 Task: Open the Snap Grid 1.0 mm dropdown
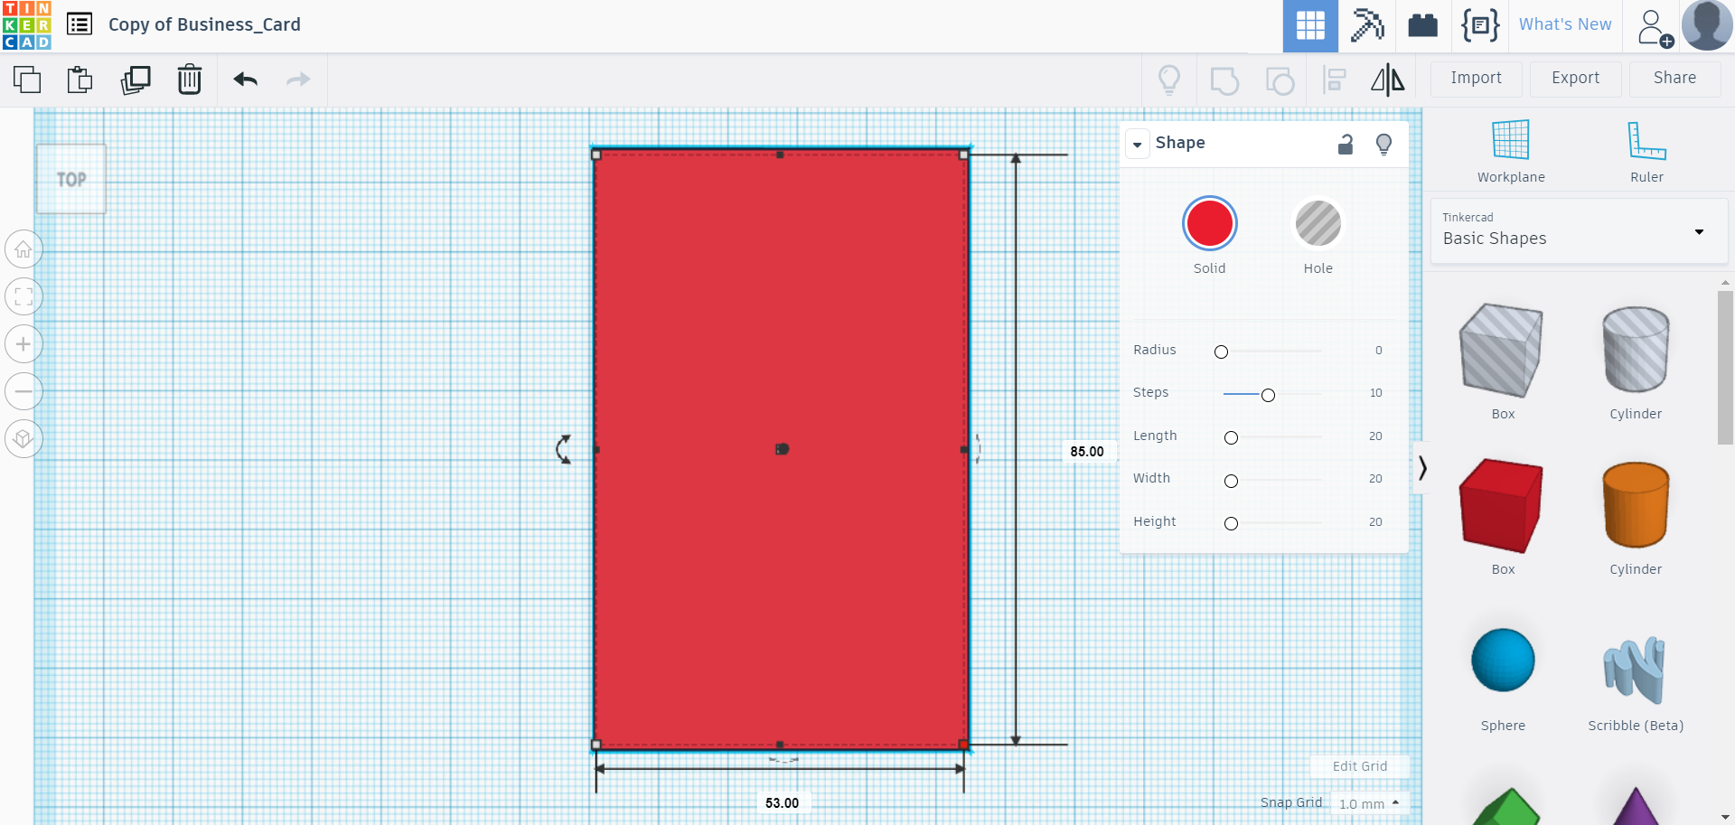pyautogui.click(x=1369, y=803)
